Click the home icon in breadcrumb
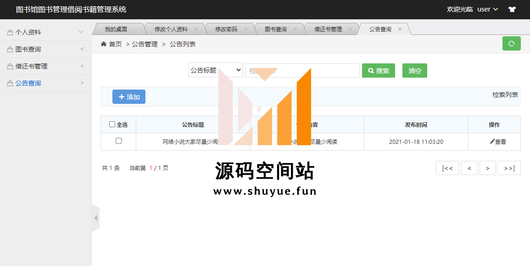Screen dimensions: 530x266 click(x=104, y=44)
